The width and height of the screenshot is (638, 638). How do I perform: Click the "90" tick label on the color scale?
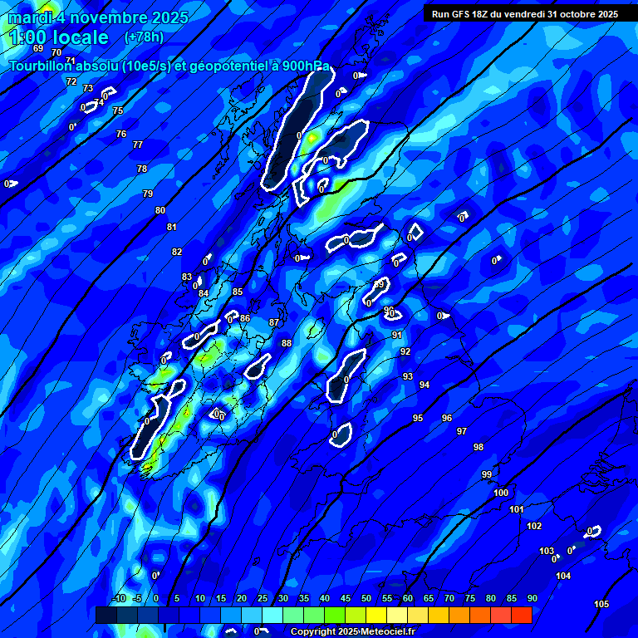[x=532, y=598]
